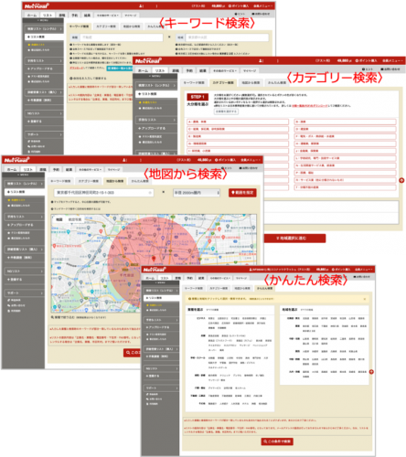Switch to かんたん検索 tab in map window

click(140, 181)
